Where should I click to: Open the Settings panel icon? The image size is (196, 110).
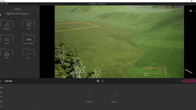(1, 97)
